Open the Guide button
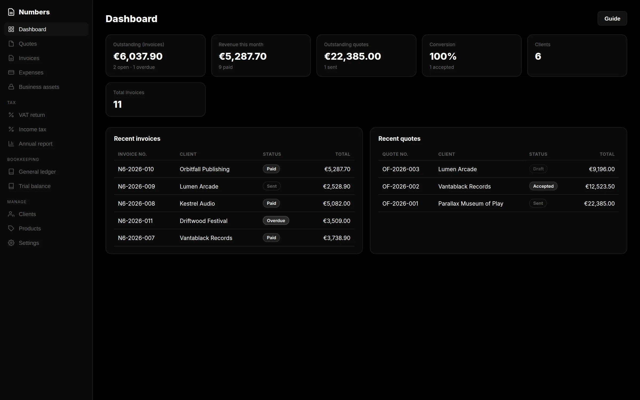 pyautogui.click(x=612, y=19)
